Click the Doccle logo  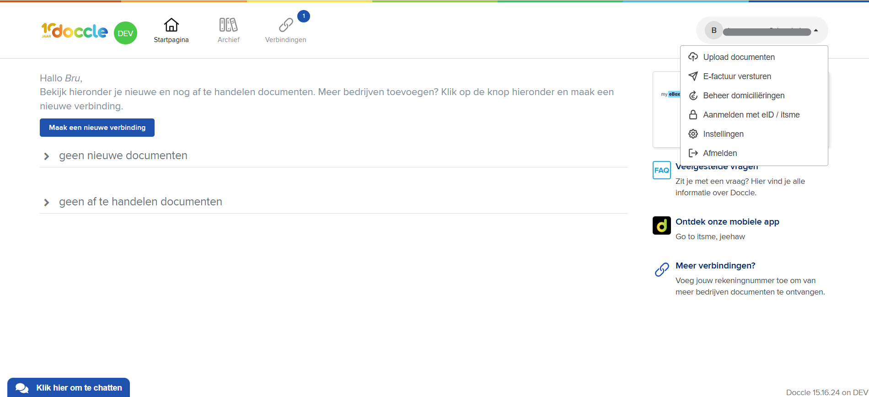click(75, 31)
